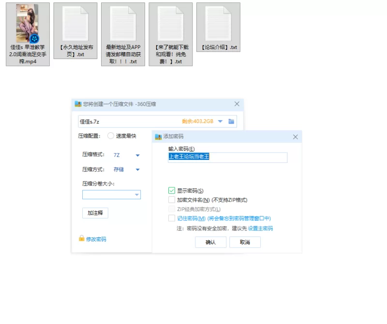Click the 压缩配置 label
The width and height of the screenshot is (387, 324).
[x=89, y=136]
